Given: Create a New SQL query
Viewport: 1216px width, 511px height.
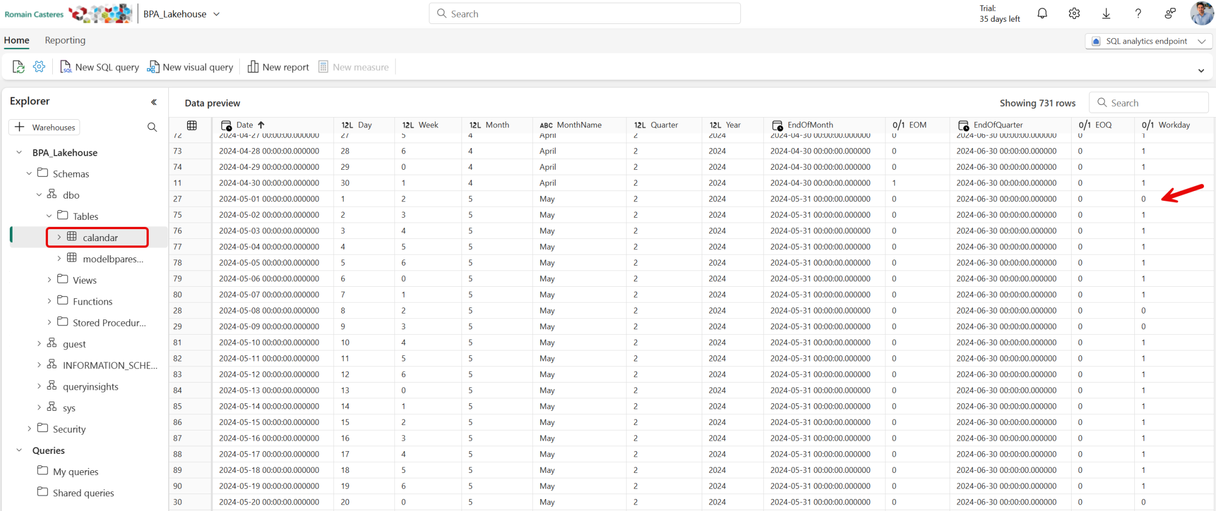Looking at the screenshot, I should click(x=99, y=66).
